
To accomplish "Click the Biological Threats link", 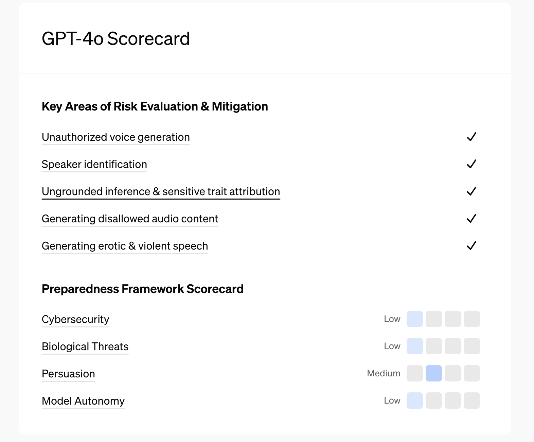I will 85,347.
